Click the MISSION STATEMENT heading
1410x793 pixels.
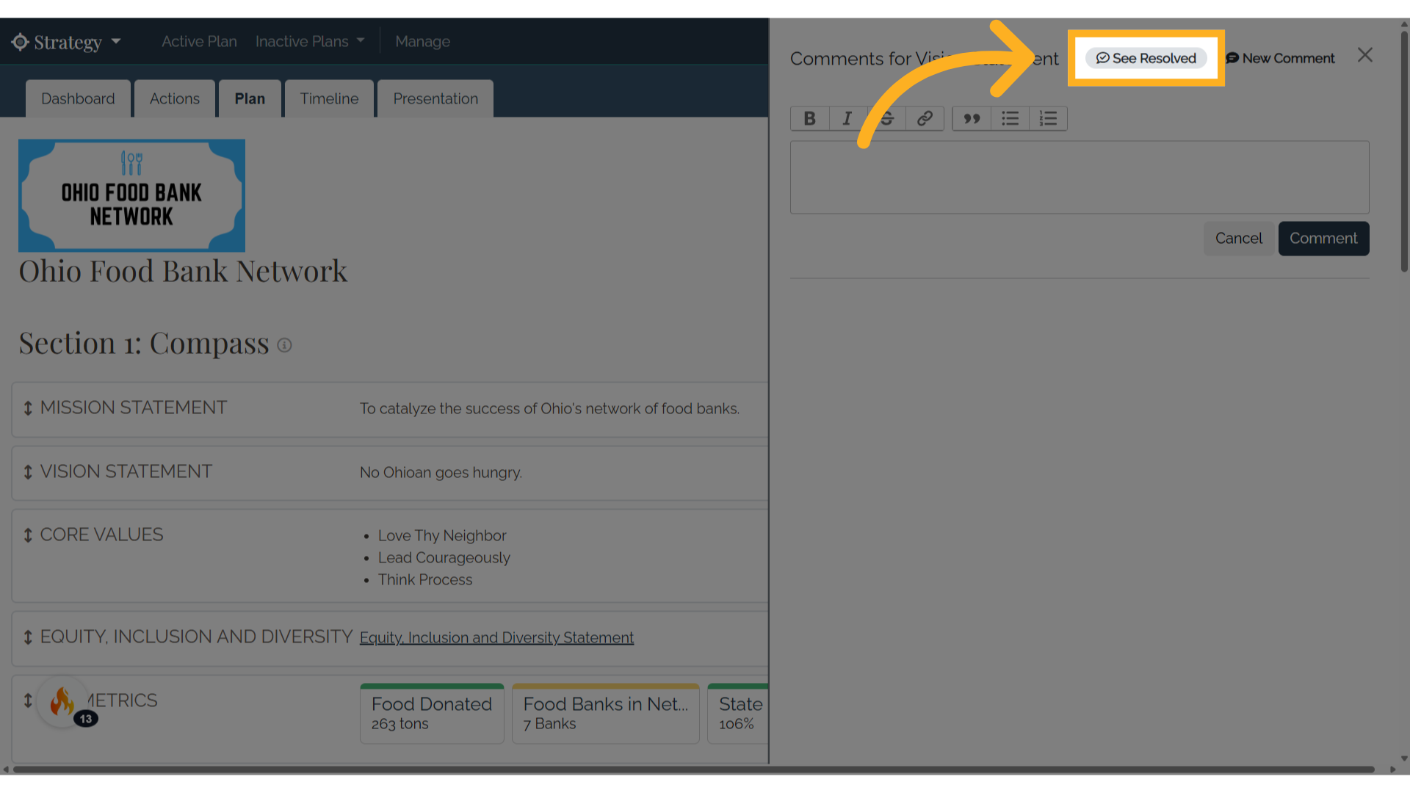click(134, 408)
